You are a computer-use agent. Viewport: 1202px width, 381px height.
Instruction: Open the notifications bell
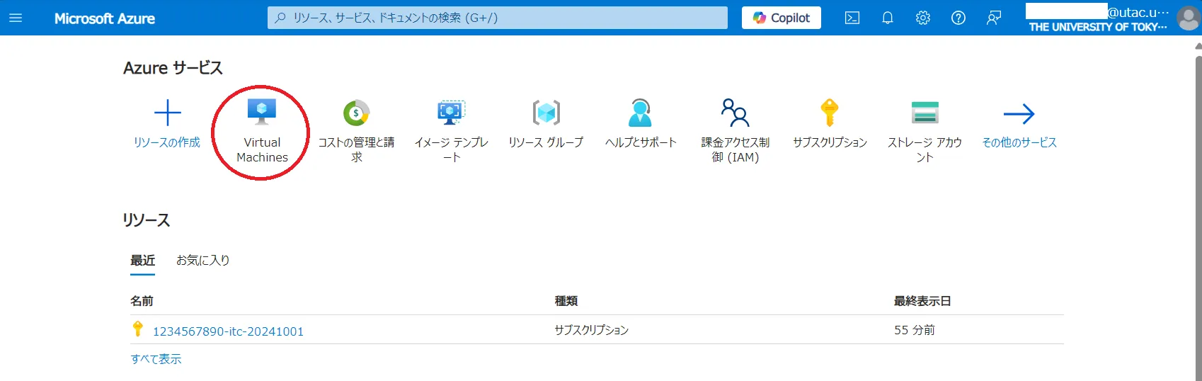point(888,18)
